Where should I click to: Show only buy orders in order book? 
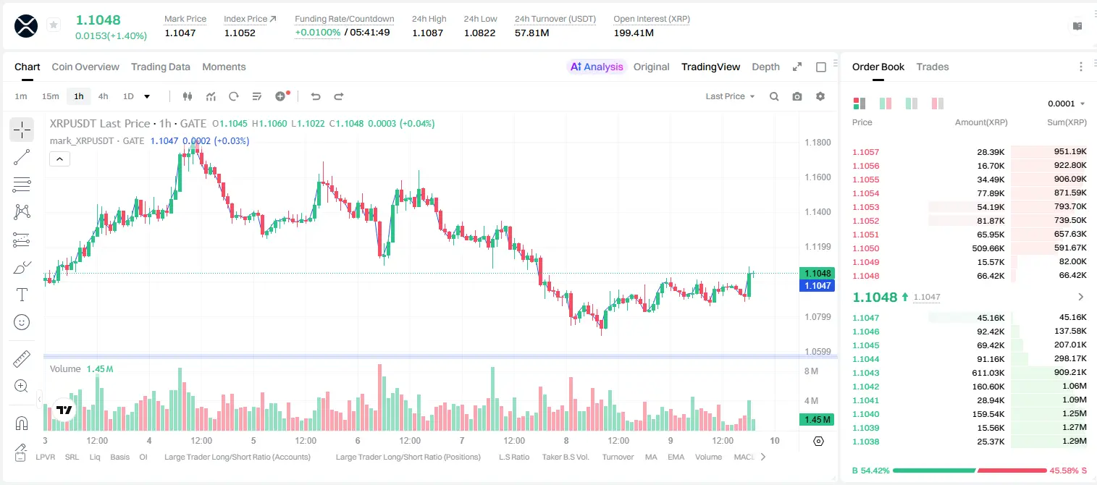(x=912, y=104)
